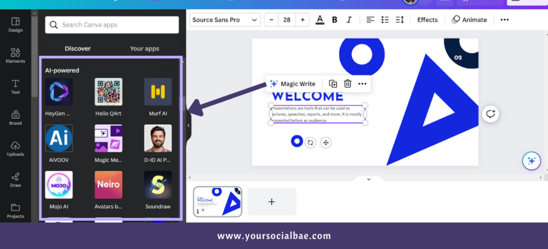
Task: Open the Canva Assistant sparkle button
Action: click(531, 161)
